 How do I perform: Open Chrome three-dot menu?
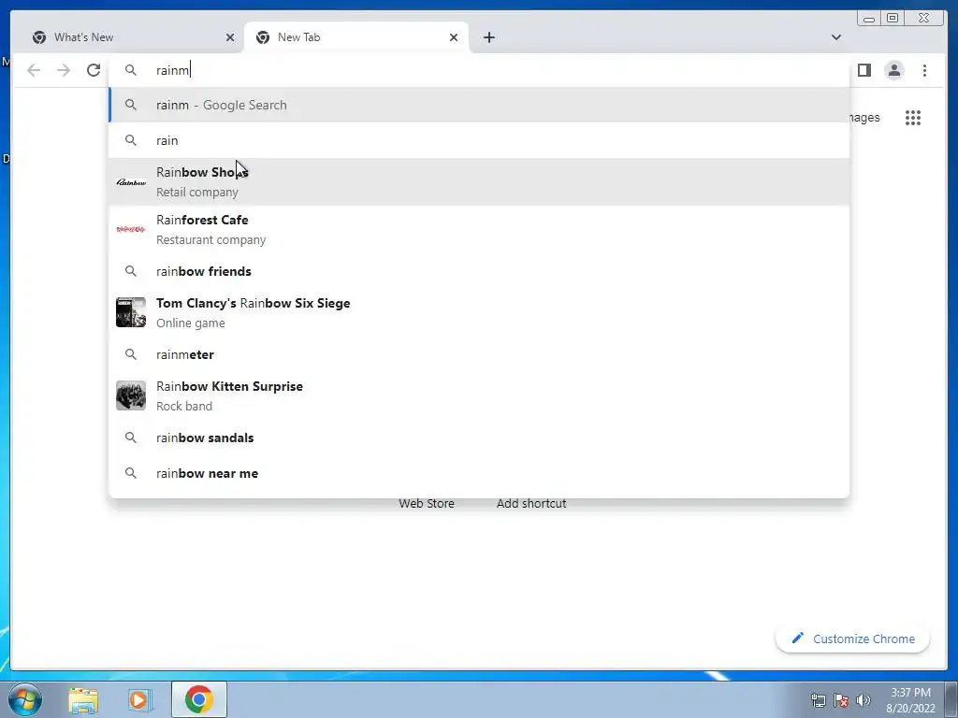924,70
